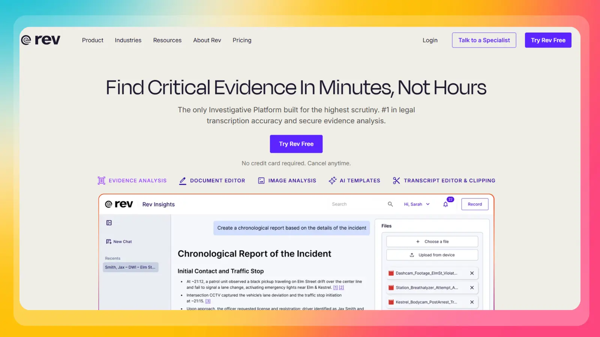Select the Document Editor tab
This screenshot has width=600, height=337.
tap(212, 180)
